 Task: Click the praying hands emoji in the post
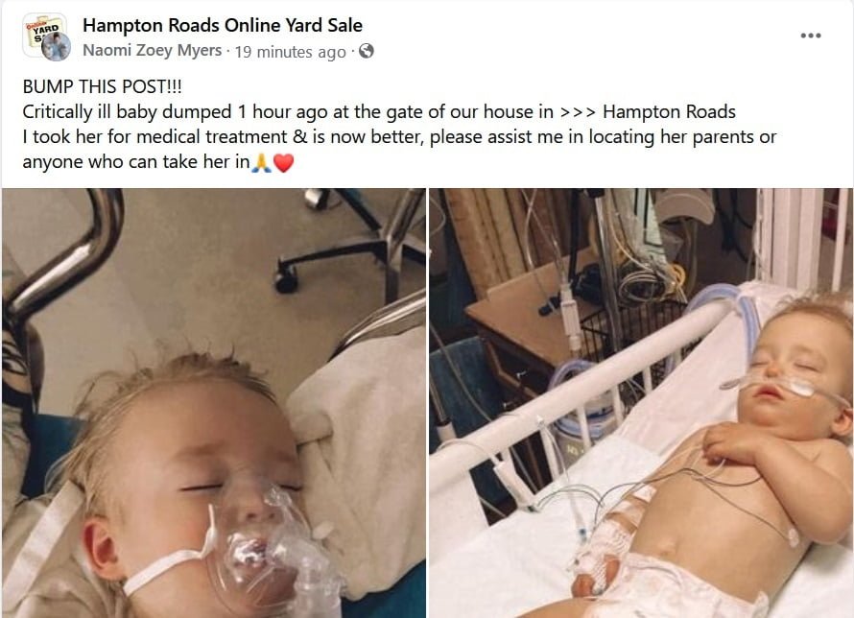tap(261, 163)
